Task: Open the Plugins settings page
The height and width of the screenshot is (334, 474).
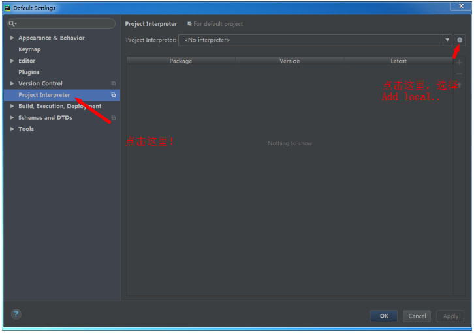Action: pos(29,72)
